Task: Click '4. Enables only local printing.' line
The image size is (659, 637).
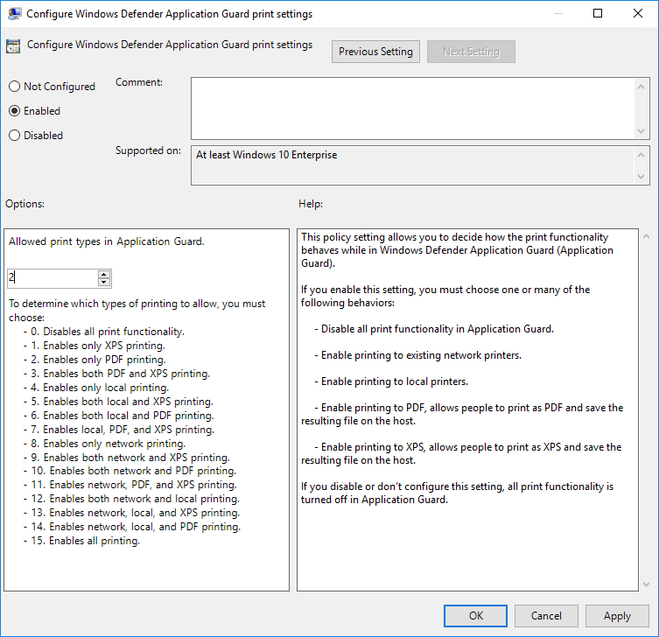Action: tap(95, 388)
